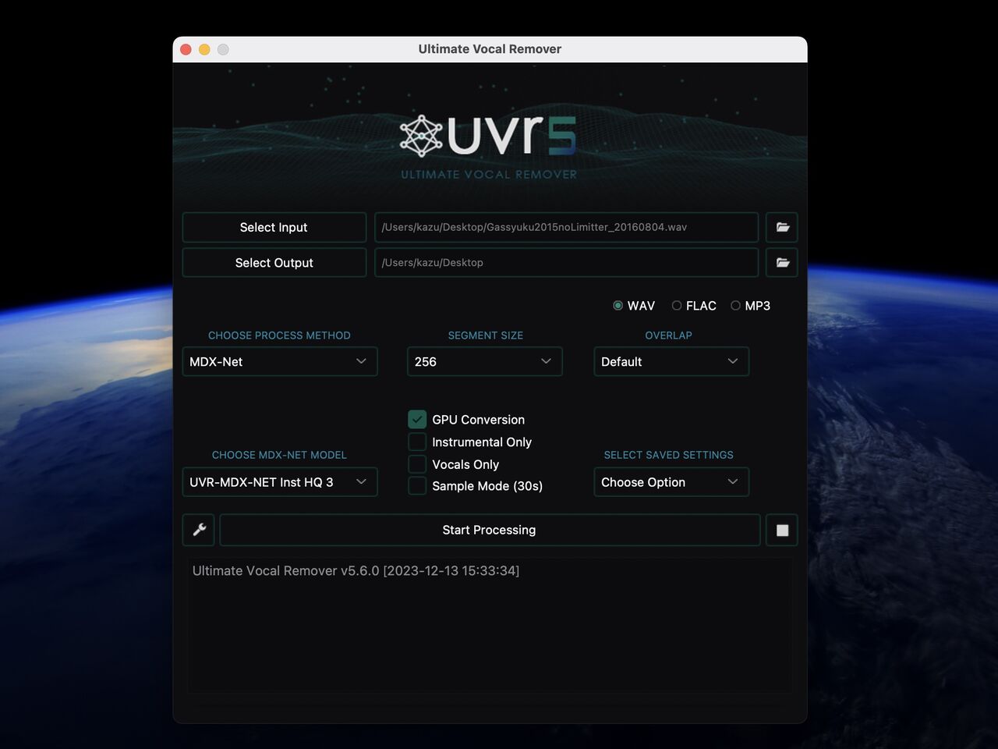This screenshot has width=998, height=749.
Task: Click the 'Ultimate Vocal Remover v5.6.0' log line
Action: pyautogui.click(x=356, y=570)
